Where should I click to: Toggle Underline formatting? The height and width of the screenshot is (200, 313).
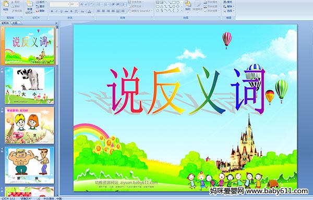pyautogui.click(x=61, y=11)
